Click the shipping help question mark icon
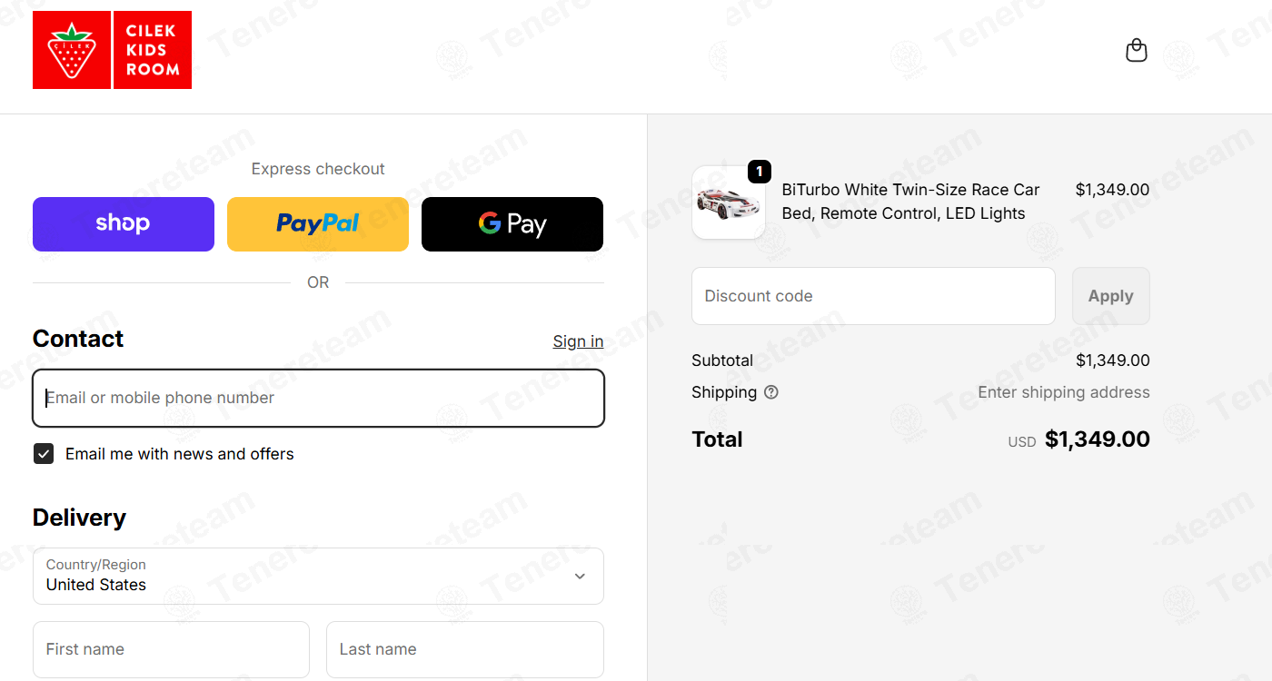The width and height of the screenshot is (1272, 681). [771, 392]
